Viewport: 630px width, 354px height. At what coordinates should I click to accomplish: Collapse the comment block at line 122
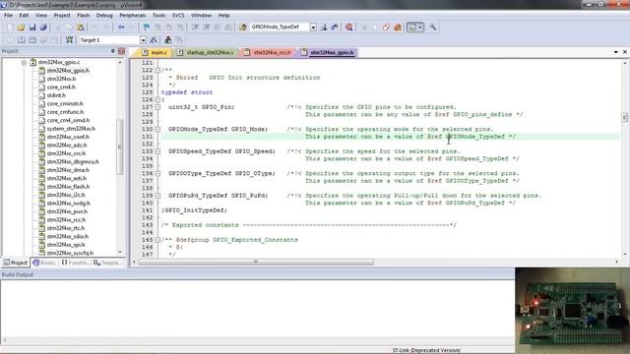tap(157, 70)
